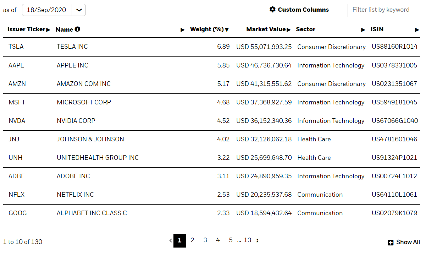
Task: Select the TESLA INC row name
Action: point(72,47)
